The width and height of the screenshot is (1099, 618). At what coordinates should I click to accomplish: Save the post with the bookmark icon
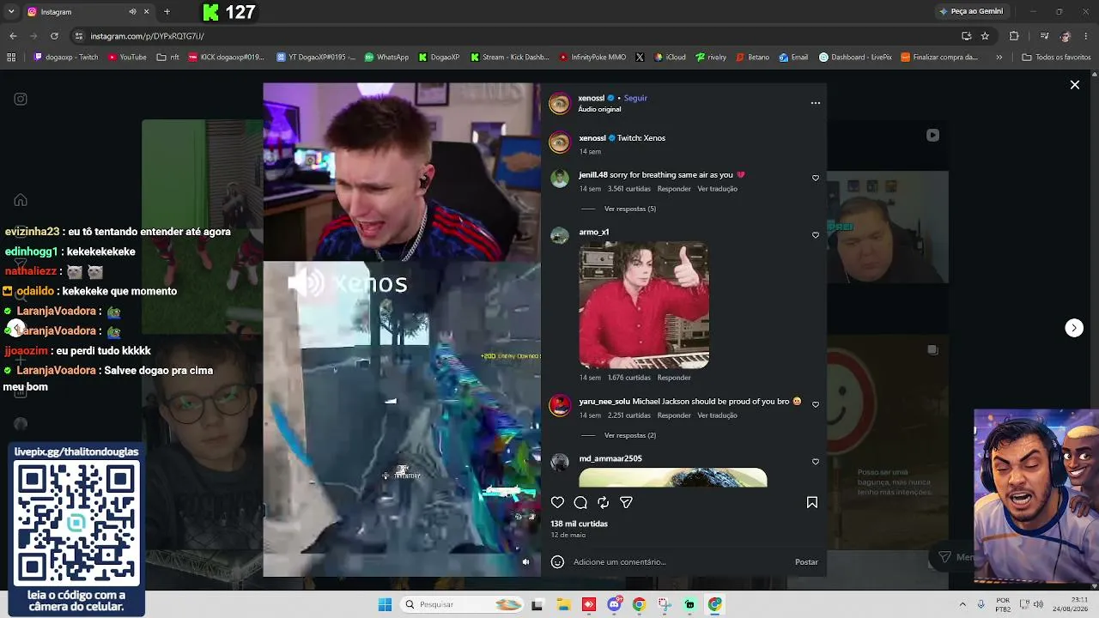(812, 503)
